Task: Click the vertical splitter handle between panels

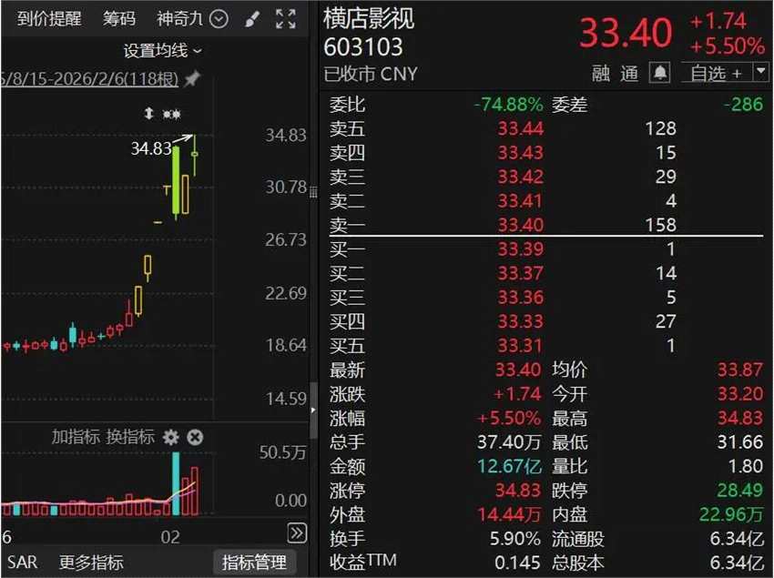Action: click(x=313, y=411)
